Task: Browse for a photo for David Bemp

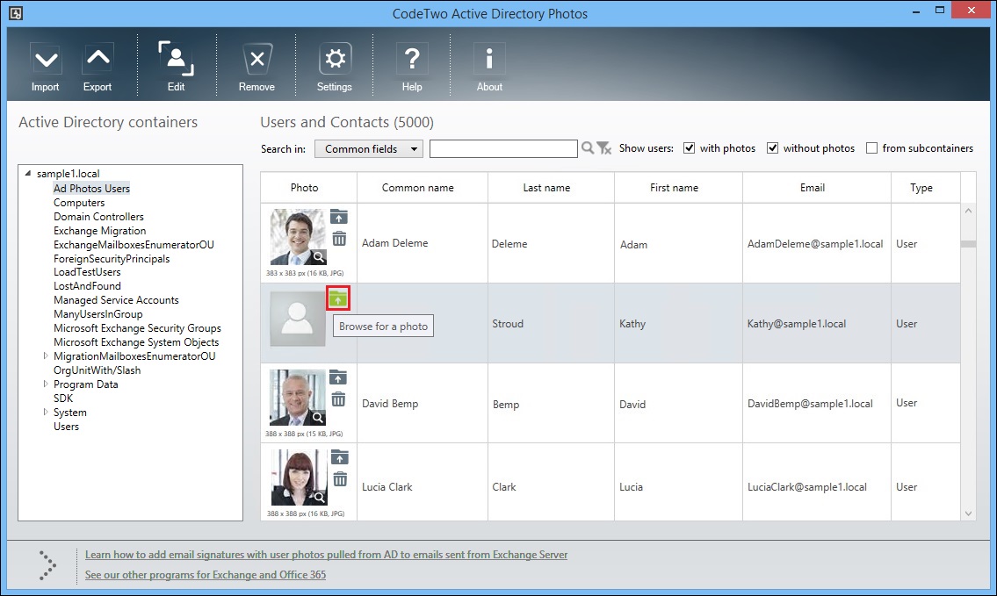Action: [338, 378]
